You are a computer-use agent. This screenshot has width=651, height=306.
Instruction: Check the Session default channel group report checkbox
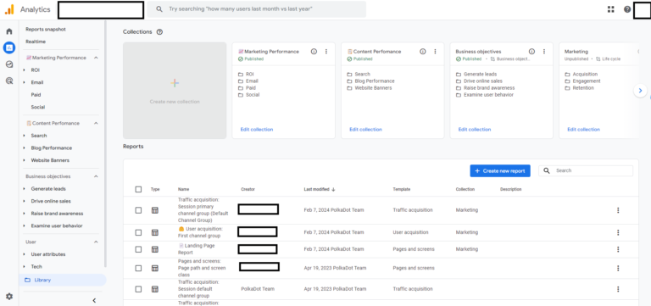click(138, 289)
